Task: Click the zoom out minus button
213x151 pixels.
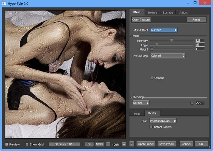Action: tap(108, 144)
